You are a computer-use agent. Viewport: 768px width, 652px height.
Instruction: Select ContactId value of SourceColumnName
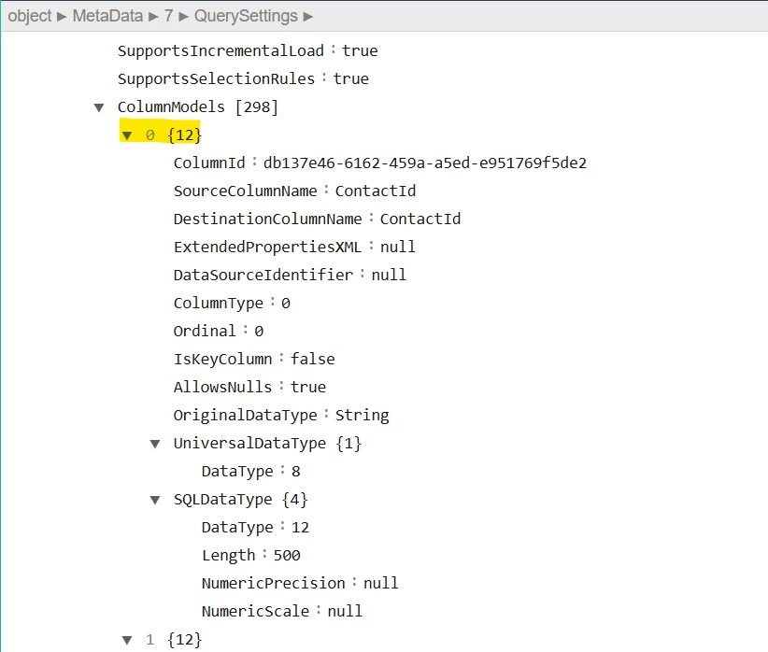pos(376,191)
